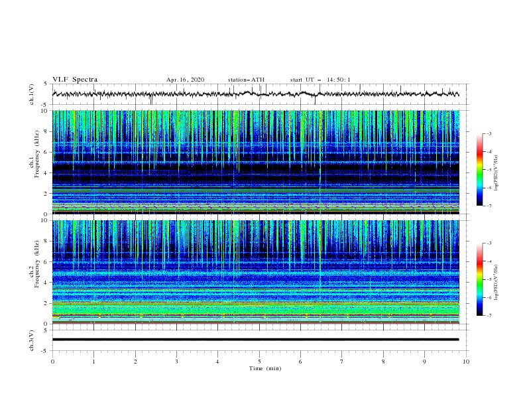The image size is (525, 406).
Task: Click the log(PSD) label of ch.1 colorbar
Action: 496,173
